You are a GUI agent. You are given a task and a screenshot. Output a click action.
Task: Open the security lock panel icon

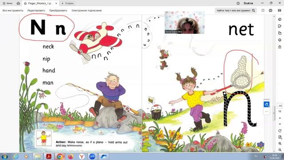(x=280, y=47)
